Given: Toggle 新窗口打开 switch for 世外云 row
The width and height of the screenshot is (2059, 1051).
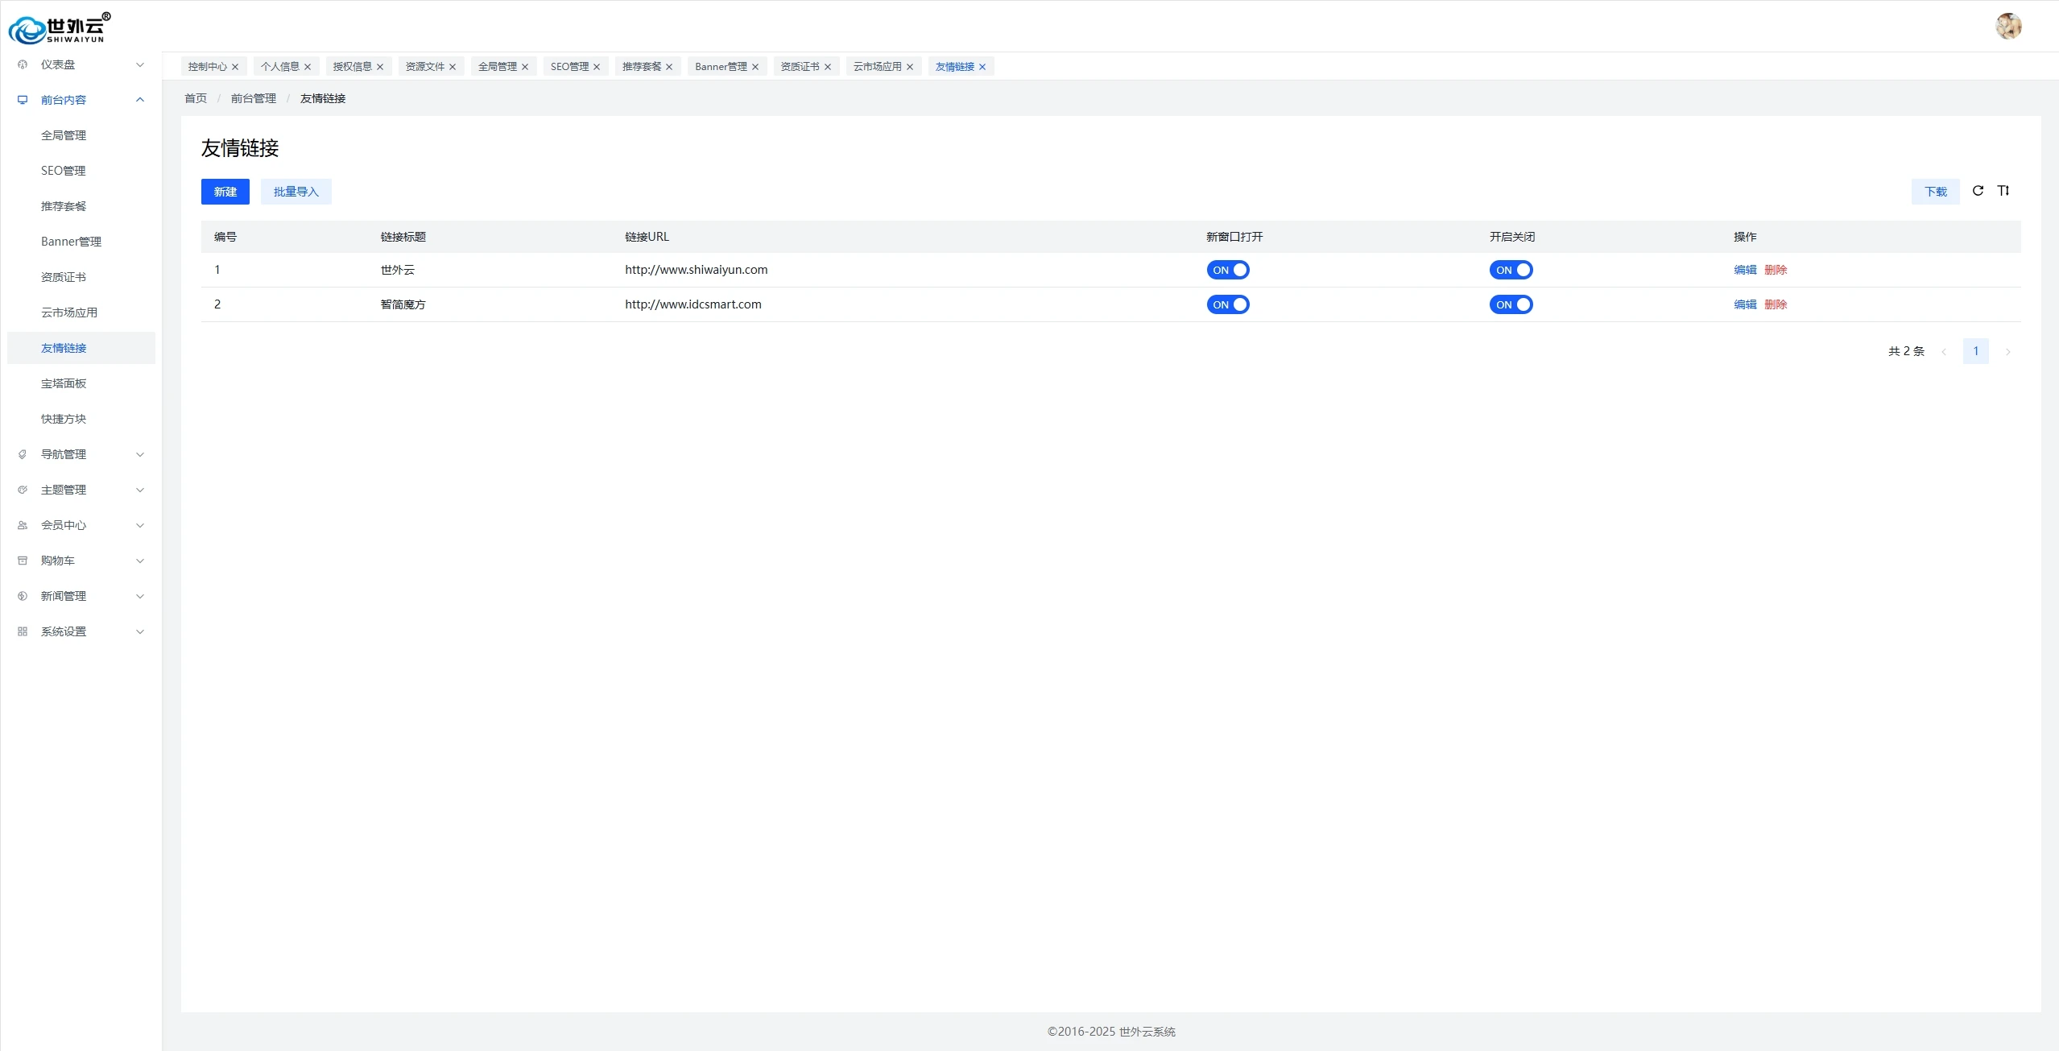Looking at the screenshot, I should (1227, 270).
